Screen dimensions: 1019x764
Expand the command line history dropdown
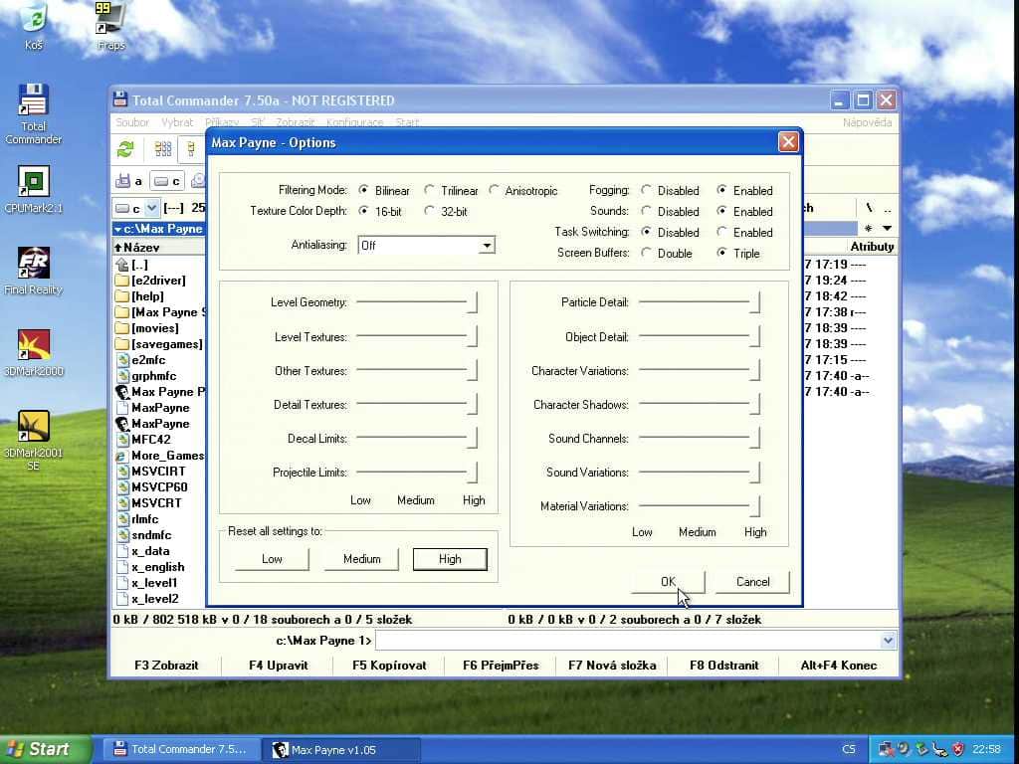pos(888,641)
